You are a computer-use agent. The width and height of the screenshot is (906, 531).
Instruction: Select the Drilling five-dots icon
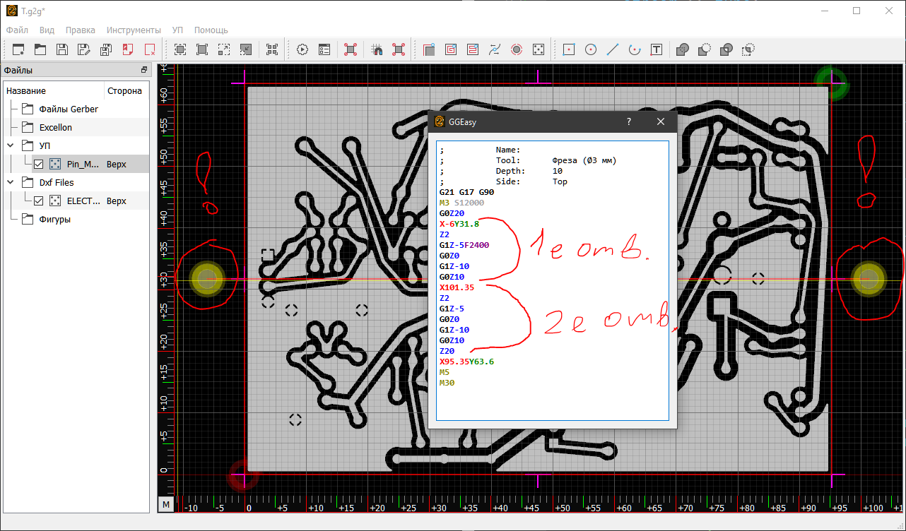[x=539, y=49]
